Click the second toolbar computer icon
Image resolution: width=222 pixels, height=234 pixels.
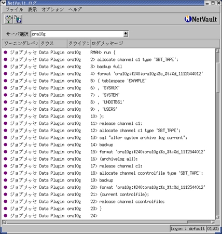coord(18,19)
